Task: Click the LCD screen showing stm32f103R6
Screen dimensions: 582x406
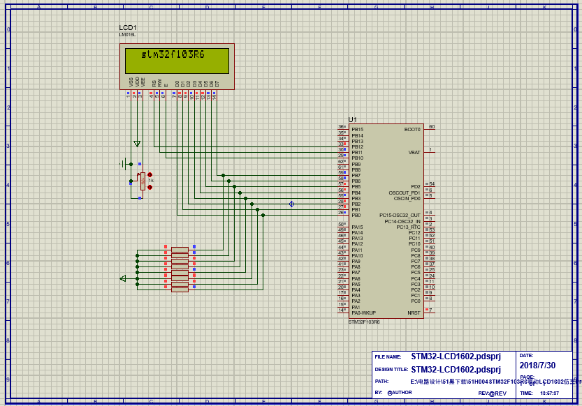Action: point(177,61)
